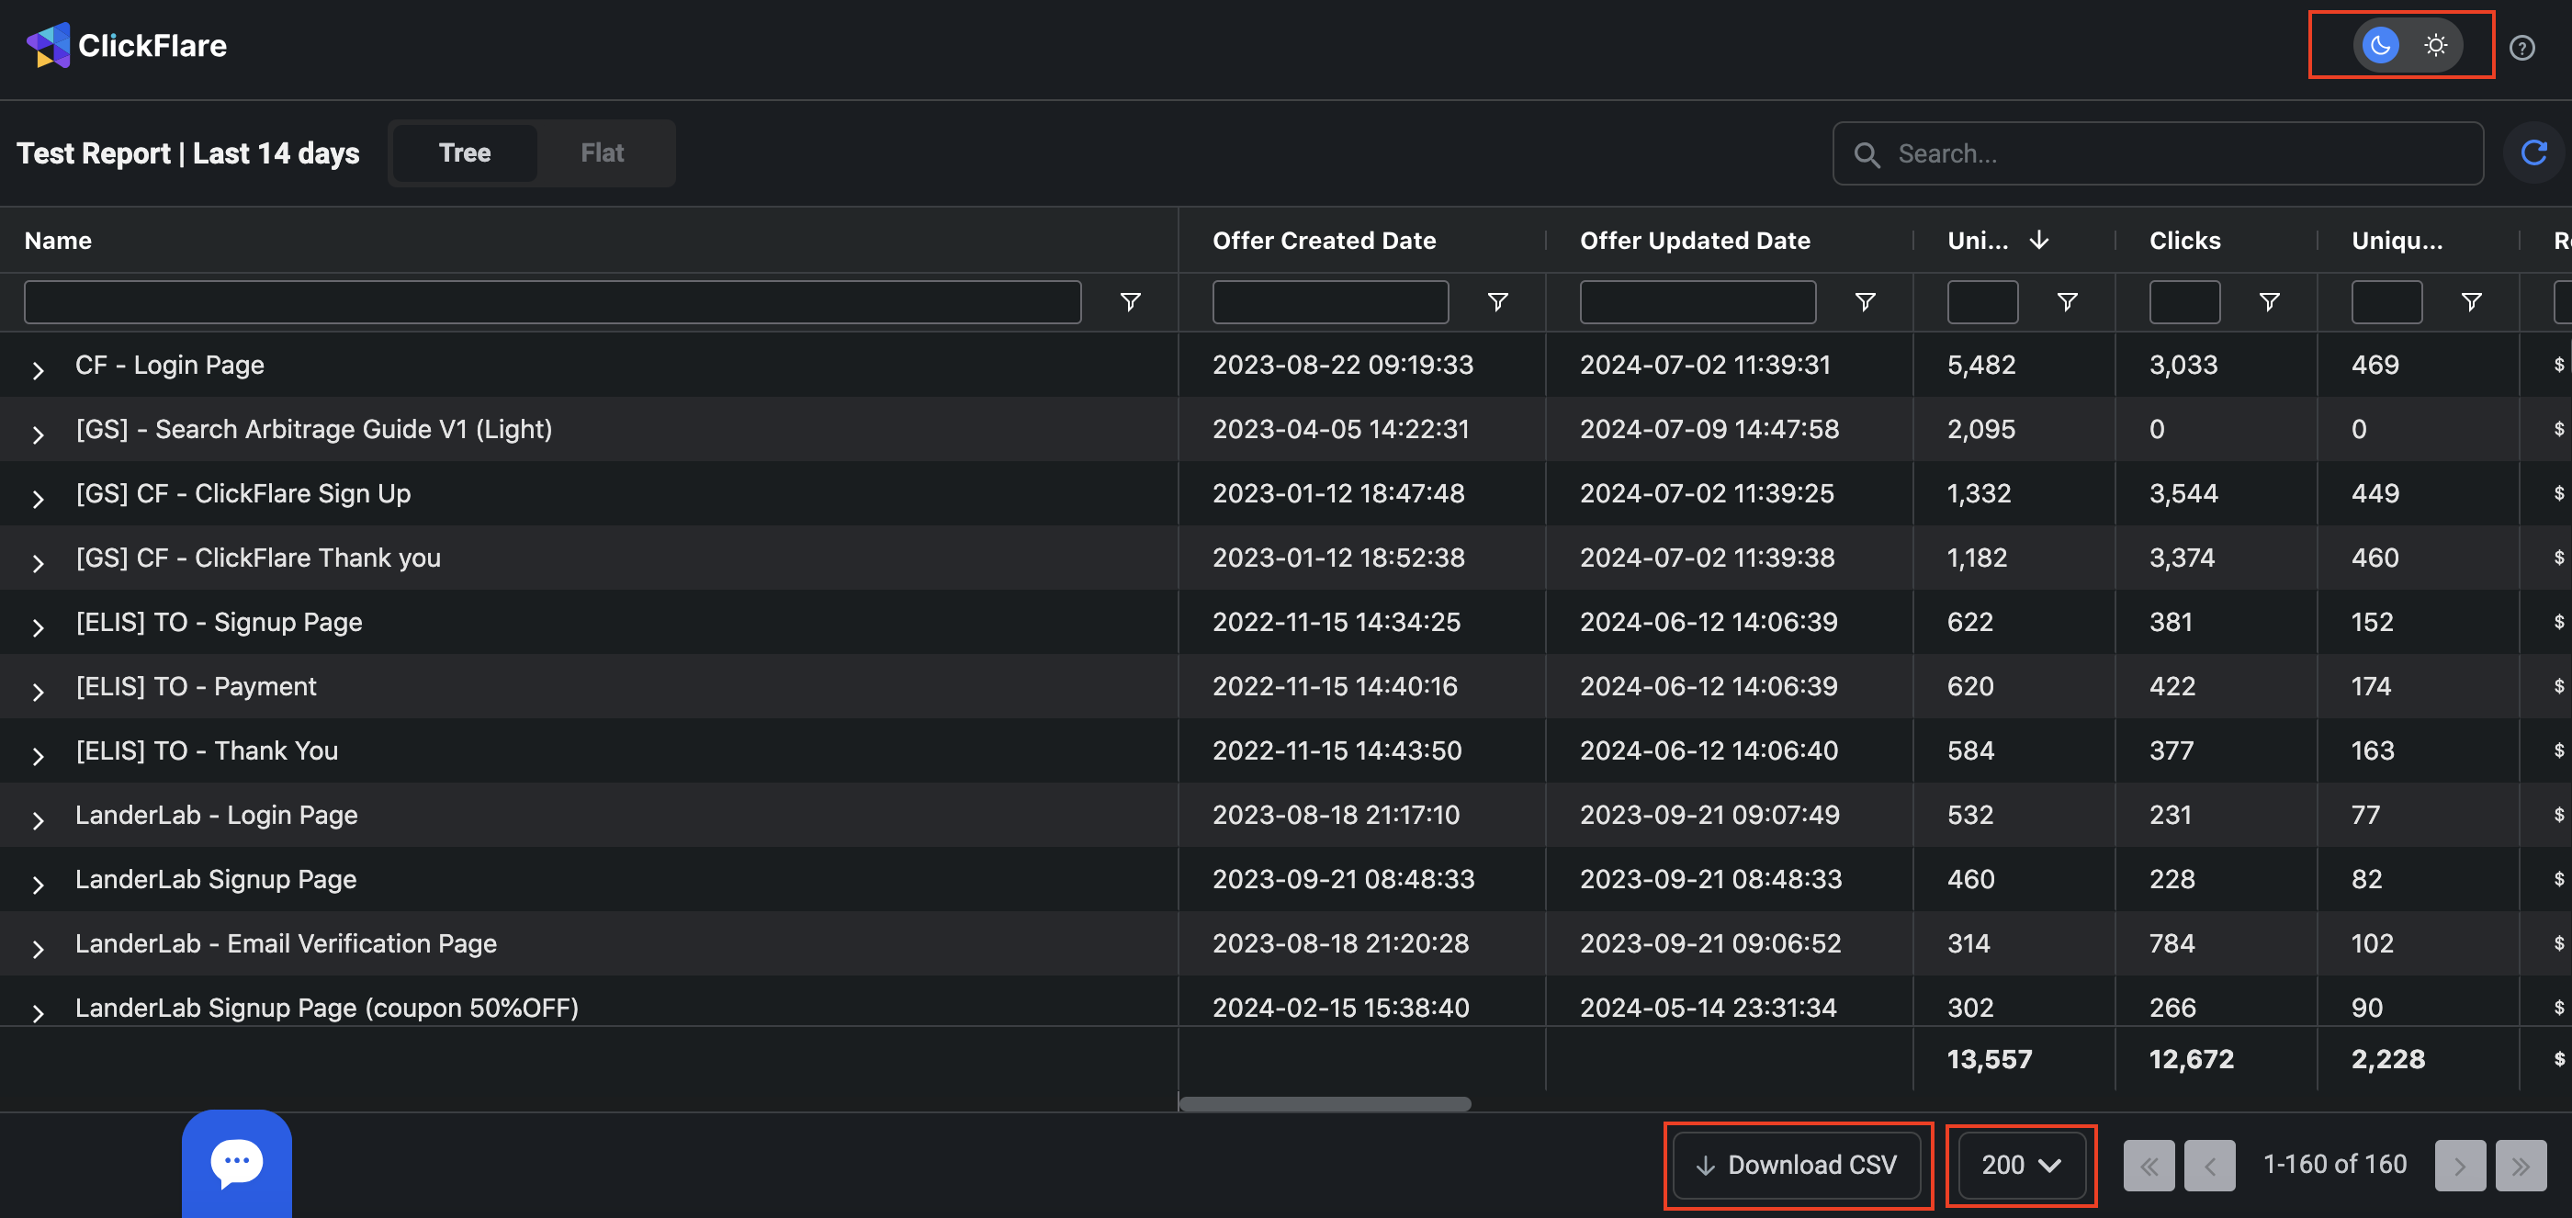Focus the Search field

tap(2158, 153)
